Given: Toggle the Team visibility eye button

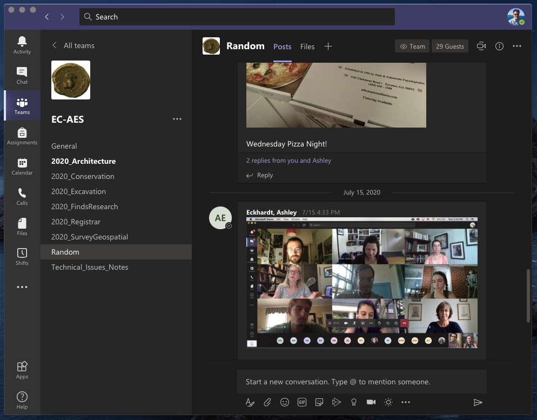Looking at the screenshot, I should (x=412, y=46).
